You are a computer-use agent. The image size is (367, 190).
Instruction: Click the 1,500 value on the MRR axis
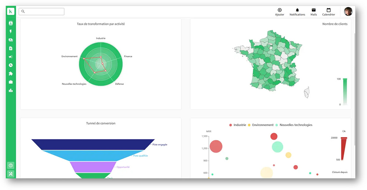point(204,136)
